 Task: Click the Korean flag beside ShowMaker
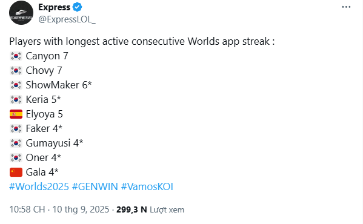click(x=16, y=85)
